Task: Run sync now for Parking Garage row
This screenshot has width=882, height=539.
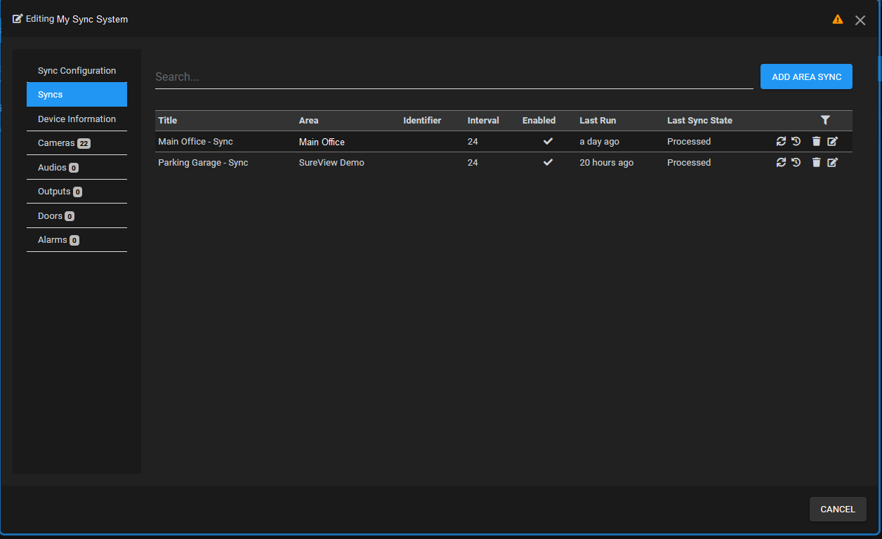Action: pos(781,163)
